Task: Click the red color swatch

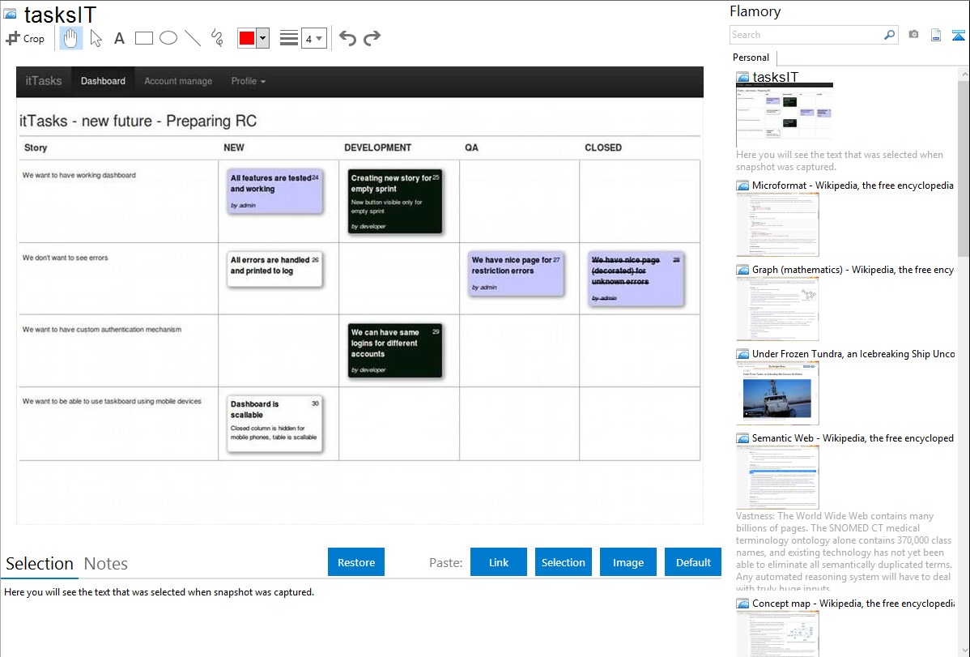Action: [x=247, y=38]
